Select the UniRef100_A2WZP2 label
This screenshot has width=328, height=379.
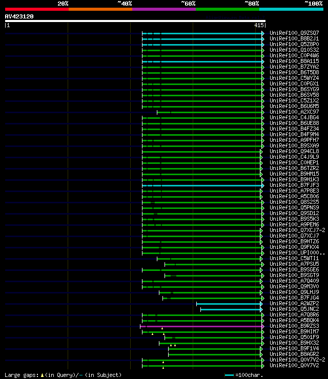point(294,303)
